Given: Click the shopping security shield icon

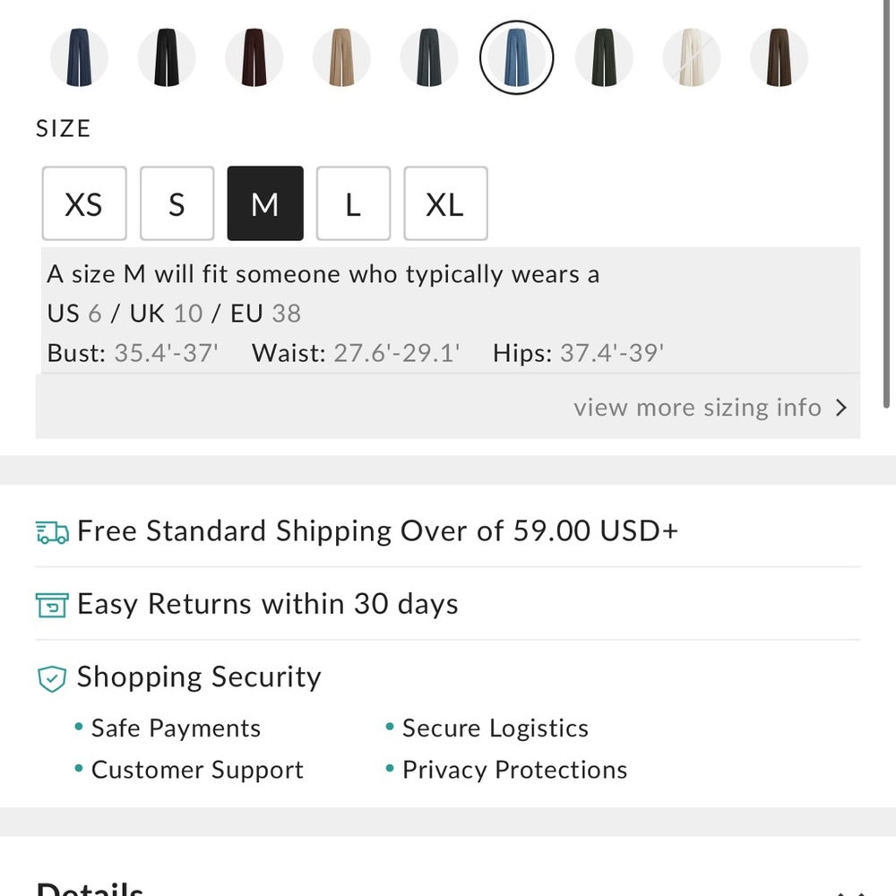Looking at the screenshot, I should 52,678.
